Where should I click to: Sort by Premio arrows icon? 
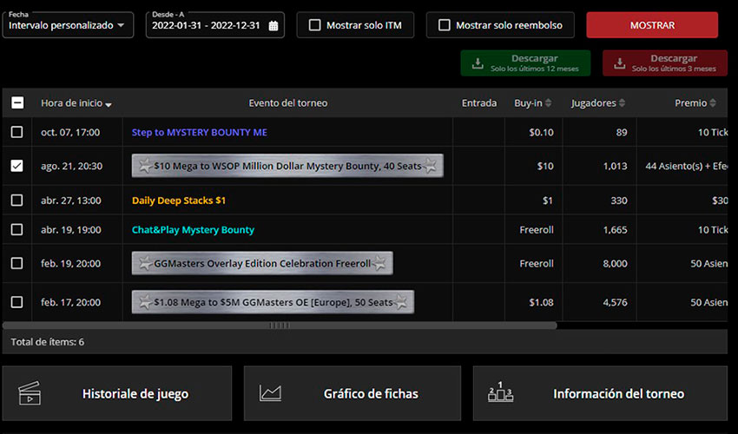(713, 102)
